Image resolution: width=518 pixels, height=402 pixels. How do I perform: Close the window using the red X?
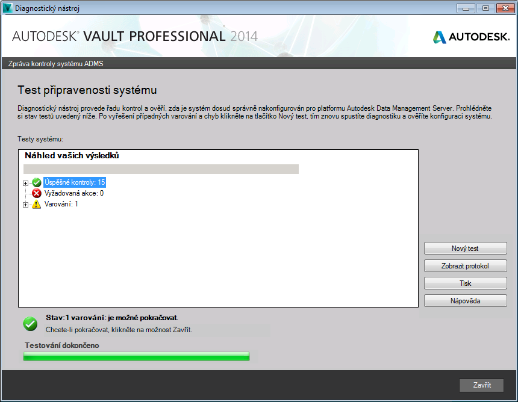(x=505, y=8)
